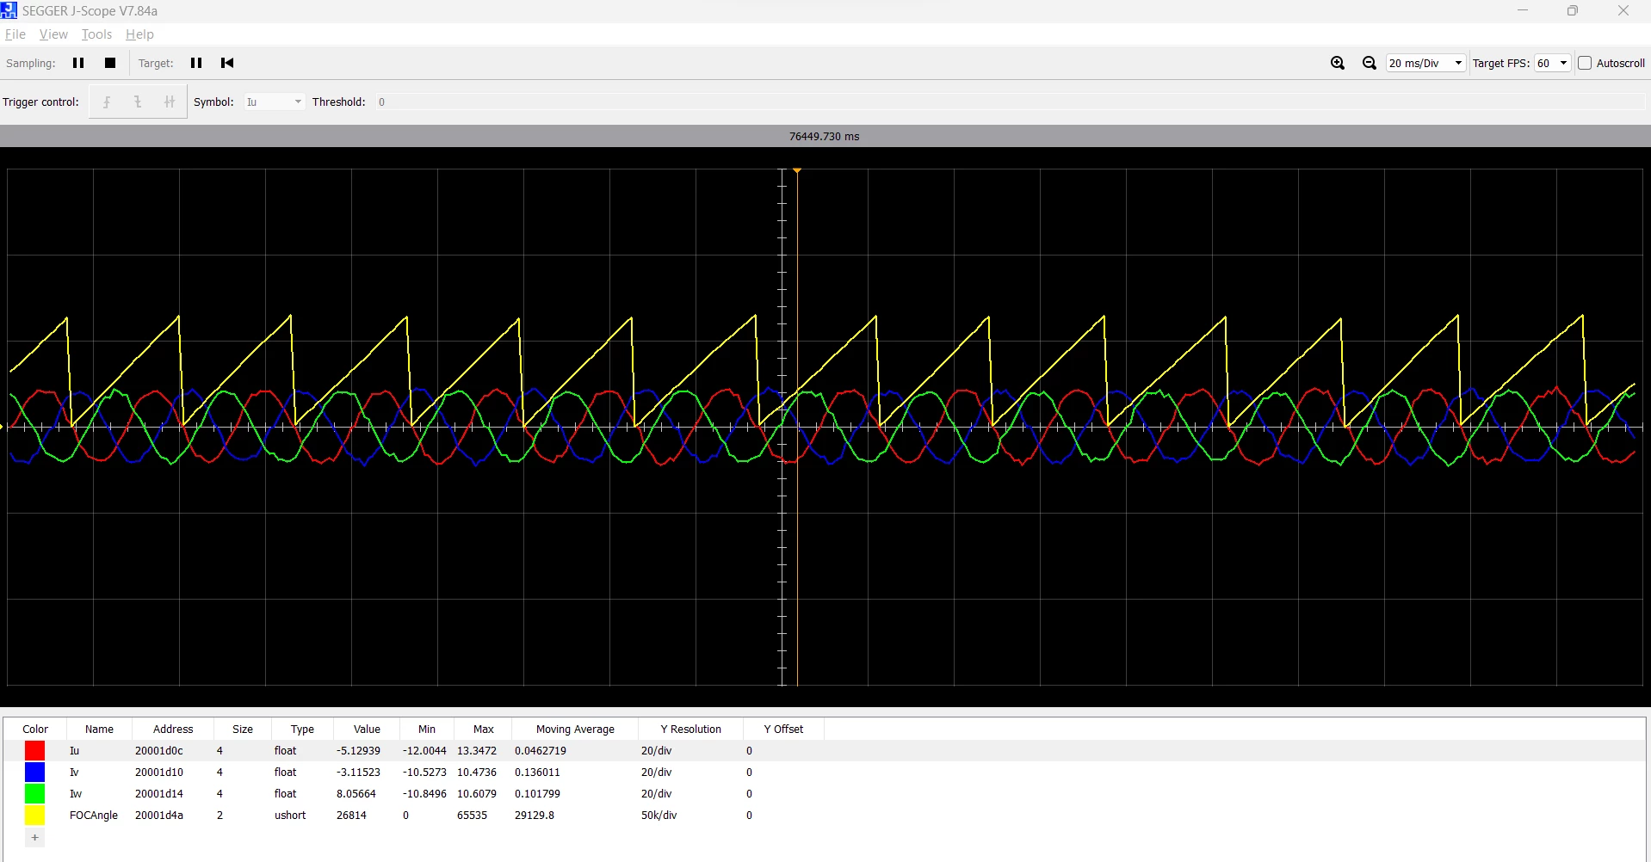The height and width of the screenshot is (862, 1651).
Task: Open the 20 ms/Div time base dropdown
Action: coord(1425,63)
